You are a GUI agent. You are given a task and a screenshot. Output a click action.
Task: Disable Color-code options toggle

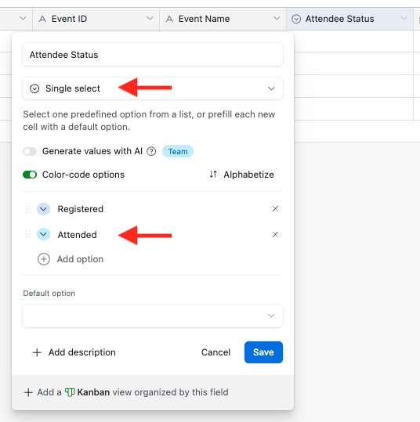(30, 175)
